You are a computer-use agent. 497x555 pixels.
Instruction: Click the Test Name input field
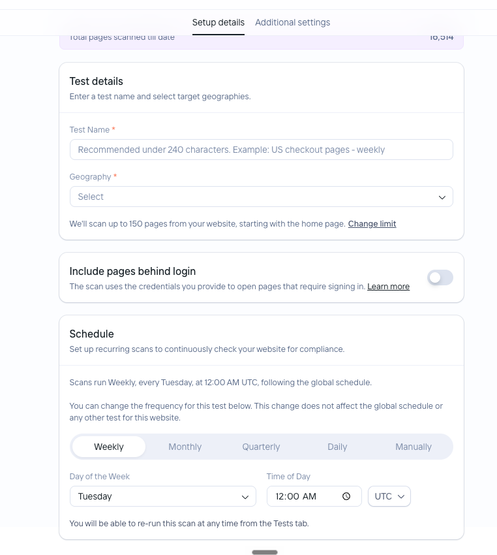click(262, 150)
